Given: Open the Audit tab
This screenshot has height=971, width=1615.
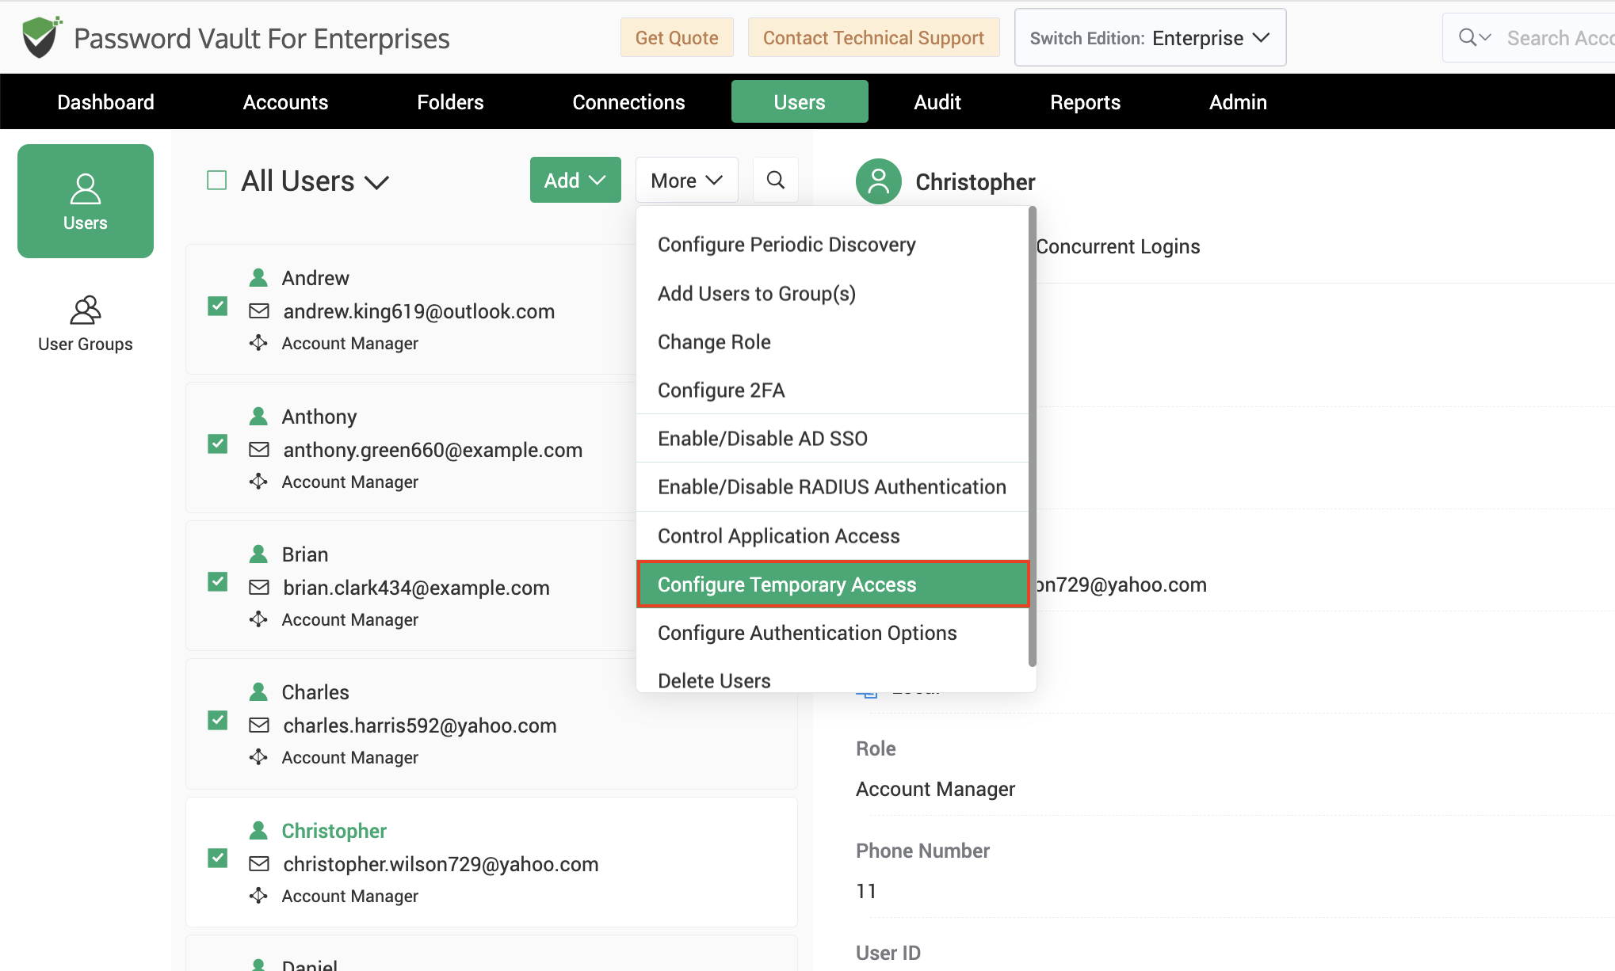Looking at the screenshot, I should [x=937, y=102].
